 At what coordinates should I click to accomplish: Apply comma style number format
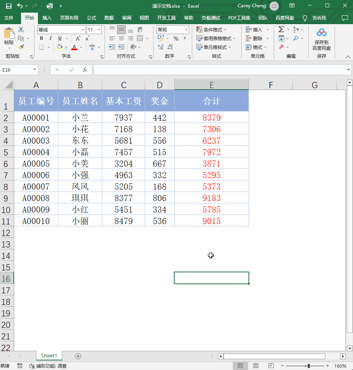185,38
